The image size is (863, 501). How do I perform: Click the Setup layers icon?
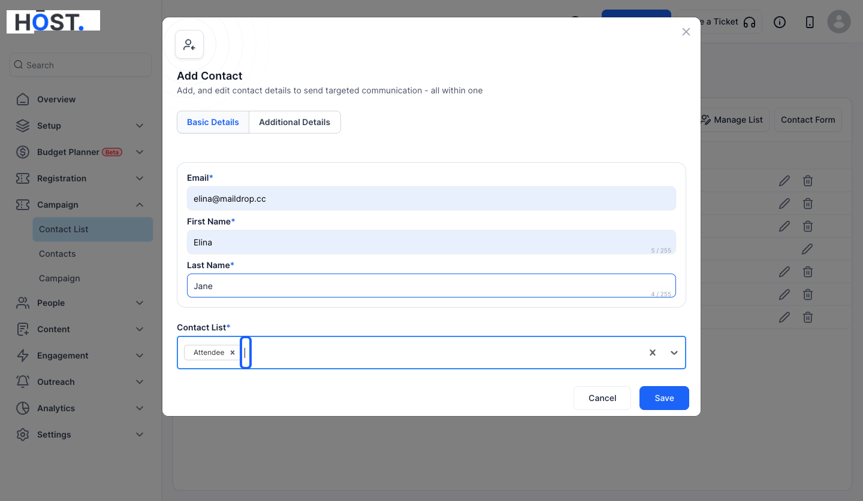coord(23,126)
